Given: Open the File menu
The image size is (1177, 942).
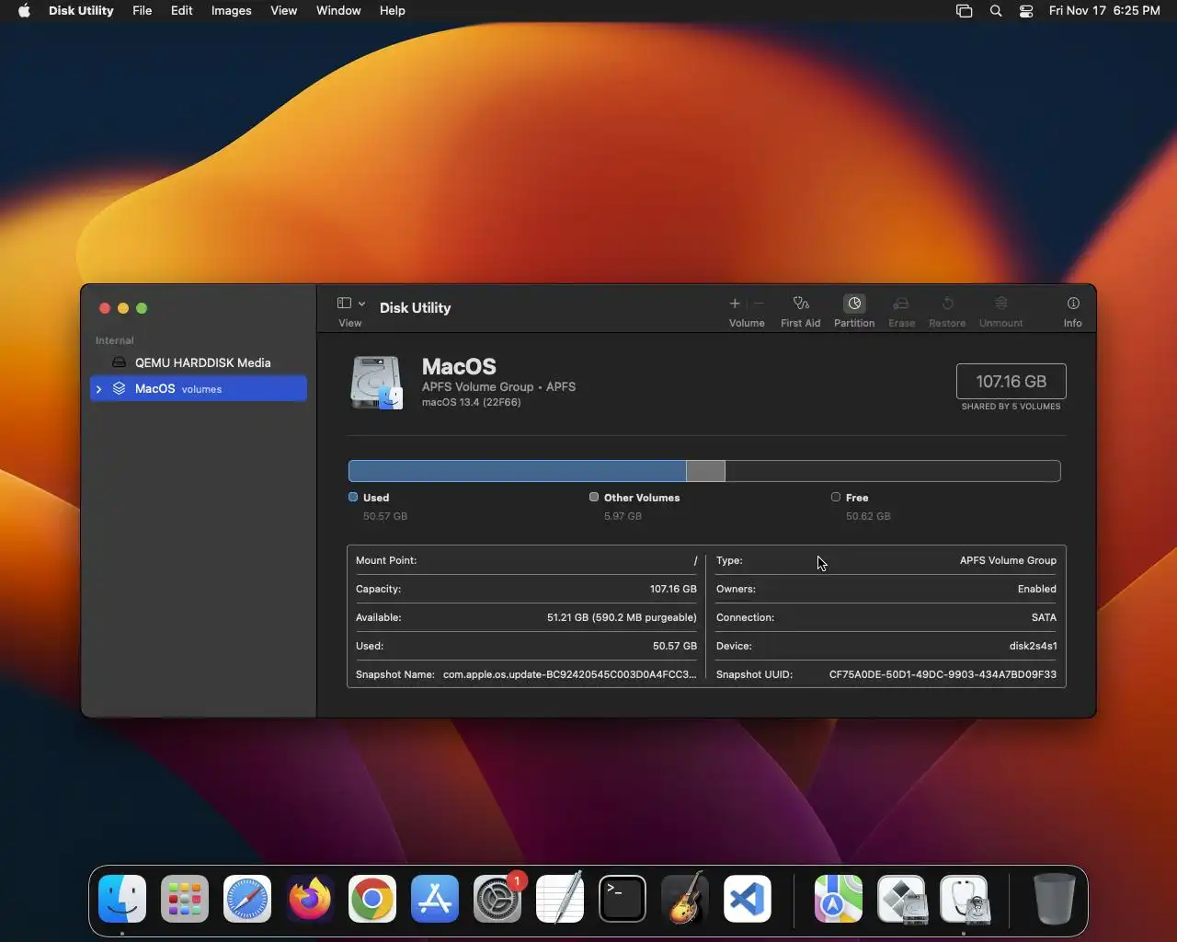Looking at the screenshot, I should coord(143,11).
